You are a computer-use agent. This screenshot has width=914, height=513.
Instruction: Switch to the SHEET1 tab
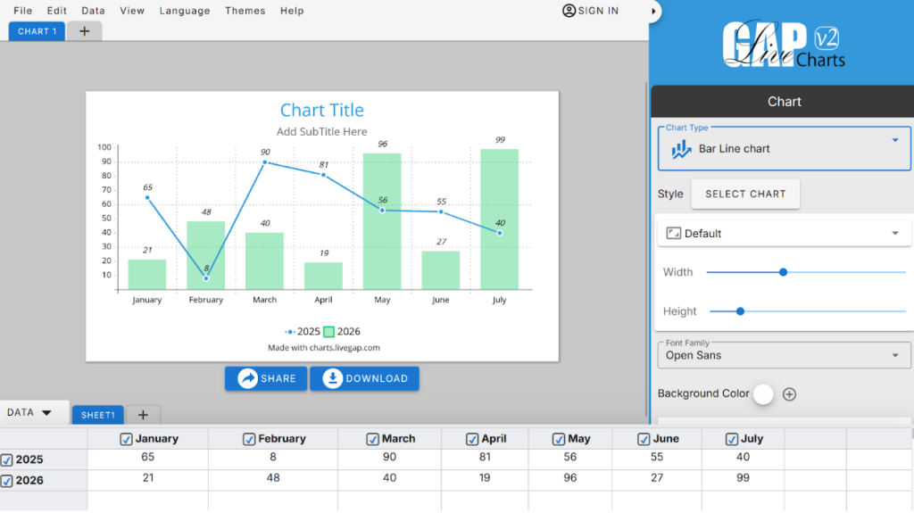coord(97,415)
